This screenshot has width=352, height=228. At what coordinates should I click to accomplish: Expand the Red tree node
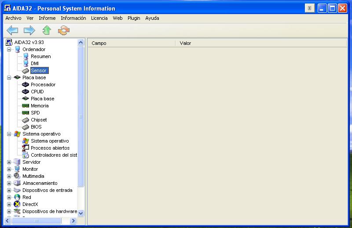tap(9, 197)
